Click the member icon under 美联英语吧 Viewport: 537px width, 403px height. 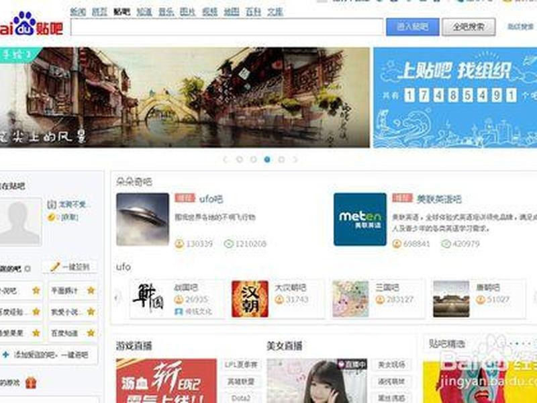click(x=397, y=244)
